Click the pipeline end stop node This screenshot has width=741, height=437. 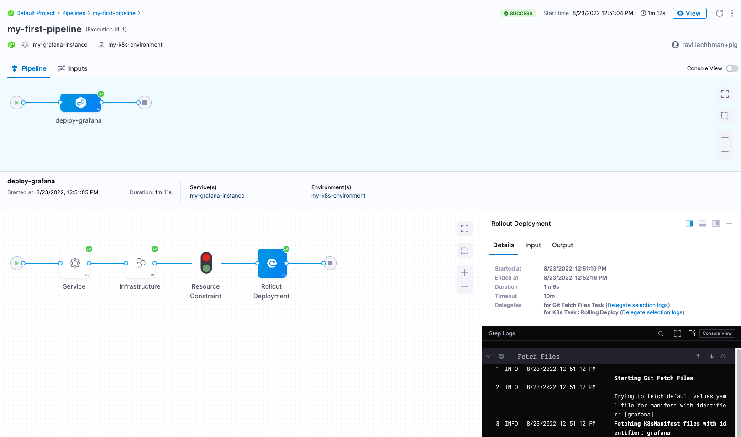145,103
